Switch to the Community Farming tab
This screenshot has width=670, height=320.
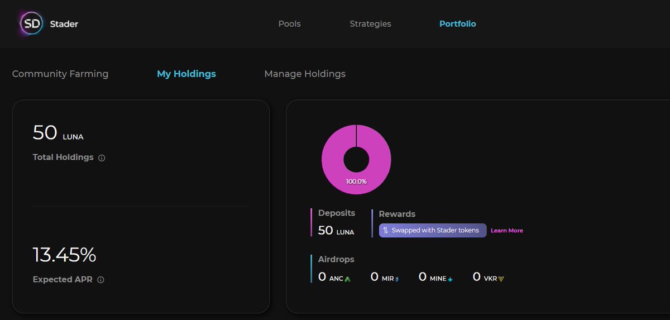click(60, 74)
